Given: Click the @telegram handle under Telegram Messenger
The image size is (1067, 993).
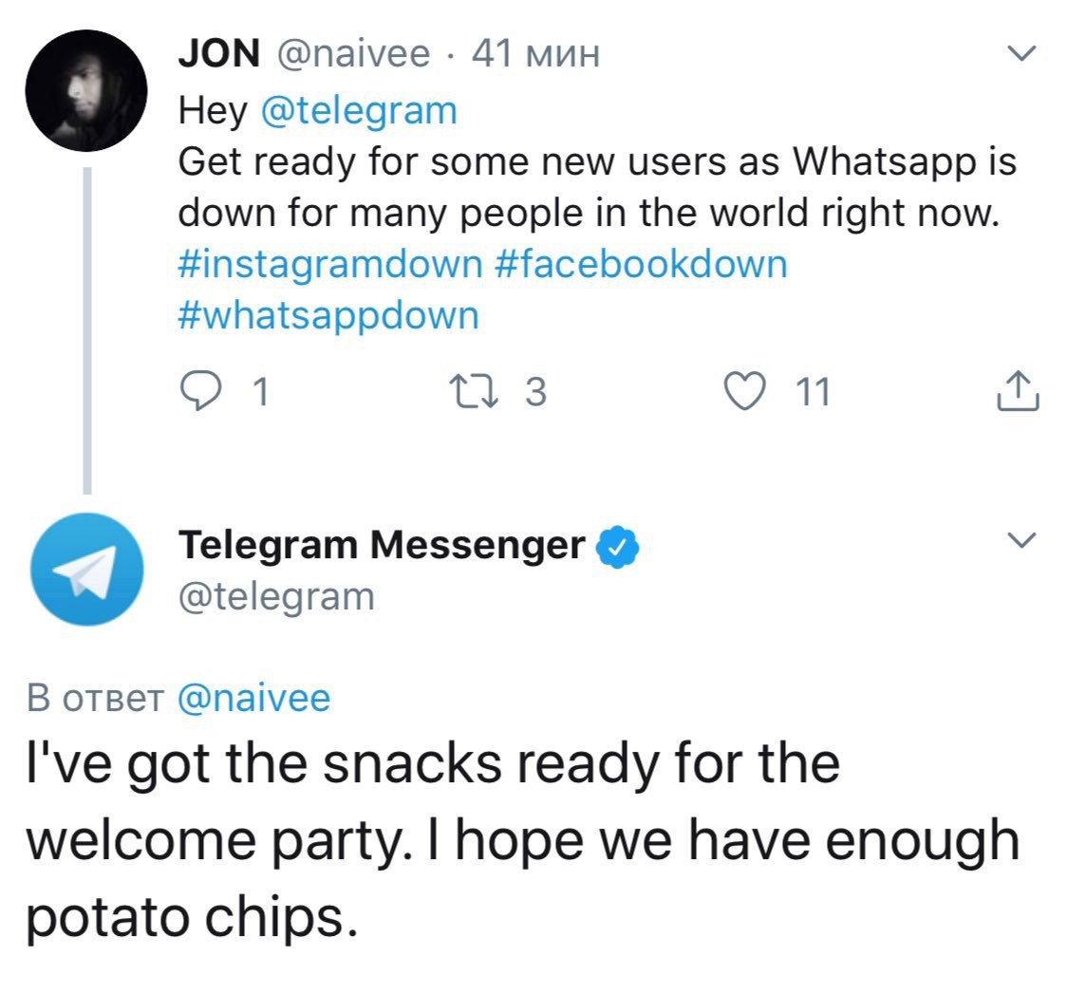Looking at the screenshot, I should point(276,596).
